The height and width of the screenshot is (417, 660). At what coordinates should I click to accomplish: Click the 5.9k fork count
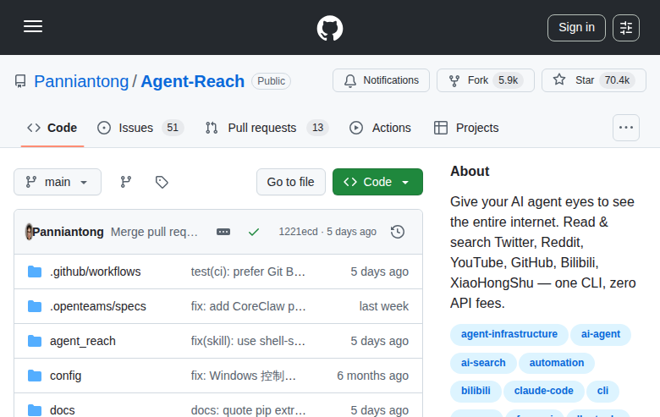coord(508,80)
